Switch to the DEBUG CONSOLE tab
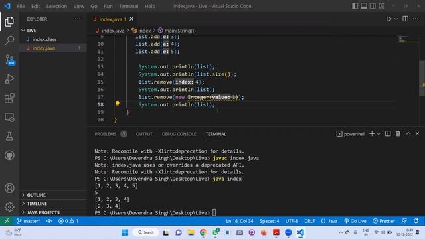This screenshot has width=425, height=239. tap(179, 134)
